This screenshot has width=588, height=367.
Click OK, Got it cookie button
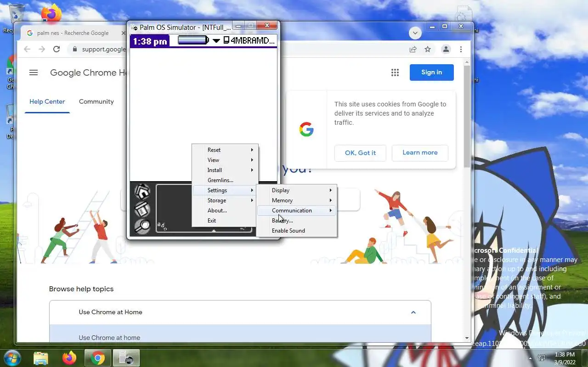click(360, 153)
